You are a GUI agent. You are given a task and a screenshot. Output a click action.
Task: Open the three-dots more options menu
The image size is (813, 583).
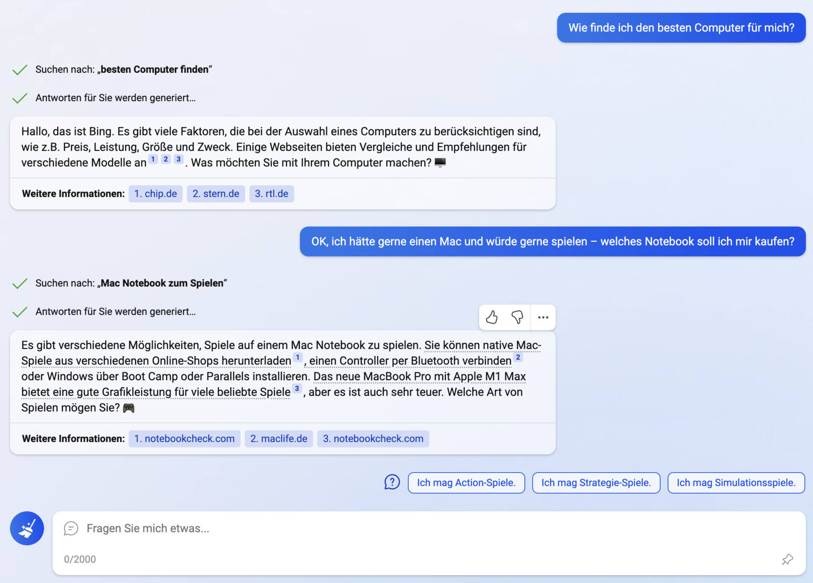543,317
